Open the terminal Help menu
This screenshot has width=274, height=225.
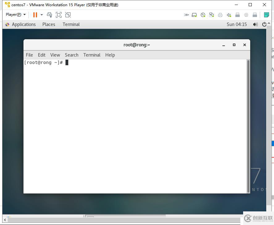[110, 55]
